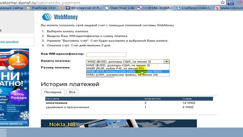Click the Количество column header
Screen dimensions: 243x137
(153, 99)
